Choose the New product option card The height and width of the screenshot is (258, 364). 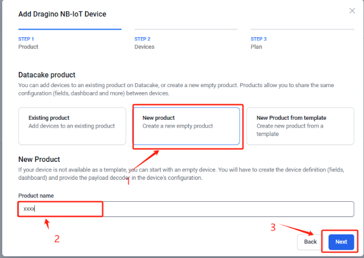(x=187, y=126)
